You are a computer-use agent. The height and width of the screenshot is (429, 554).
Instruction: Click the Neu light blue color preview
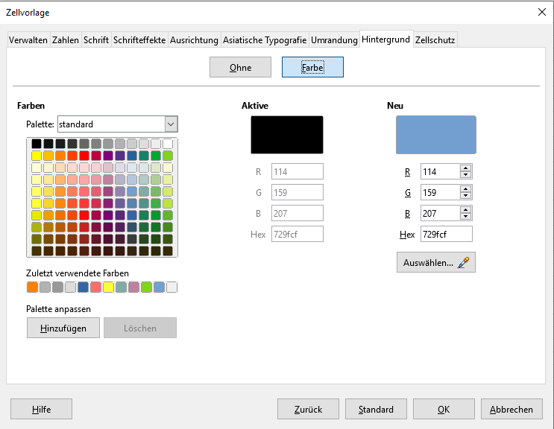tap(436, 135)
